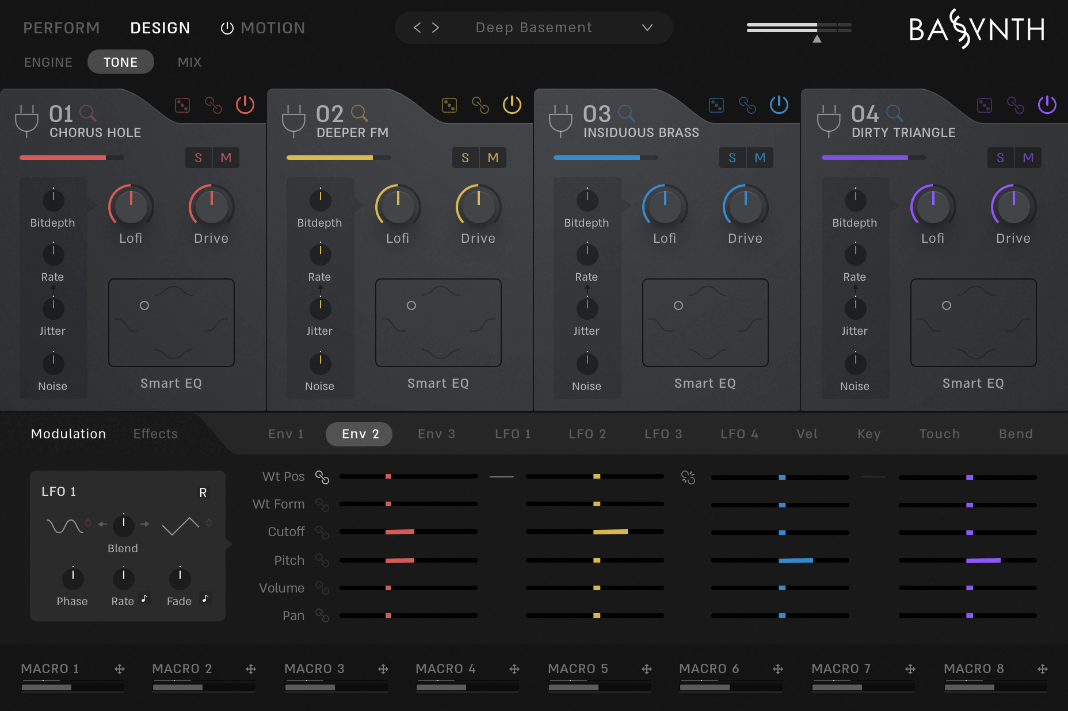Click the note sync icon beside Rate

click(144, 599)
